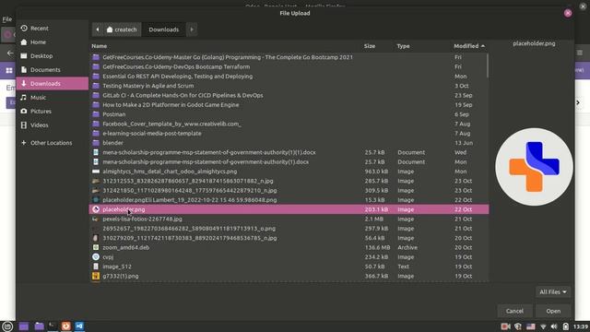
Task: Select the highlighted placeholder.png file
Action: (x=289, y=209)
